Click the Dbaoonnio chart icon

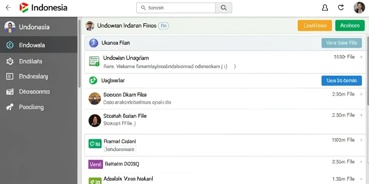coord(10,92)
